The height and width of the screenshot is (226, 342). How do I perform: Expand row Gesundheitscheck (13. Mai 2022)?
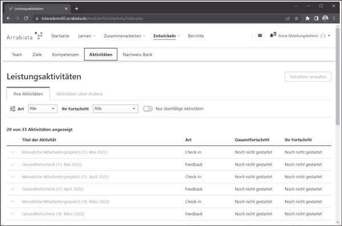(13, 165)
